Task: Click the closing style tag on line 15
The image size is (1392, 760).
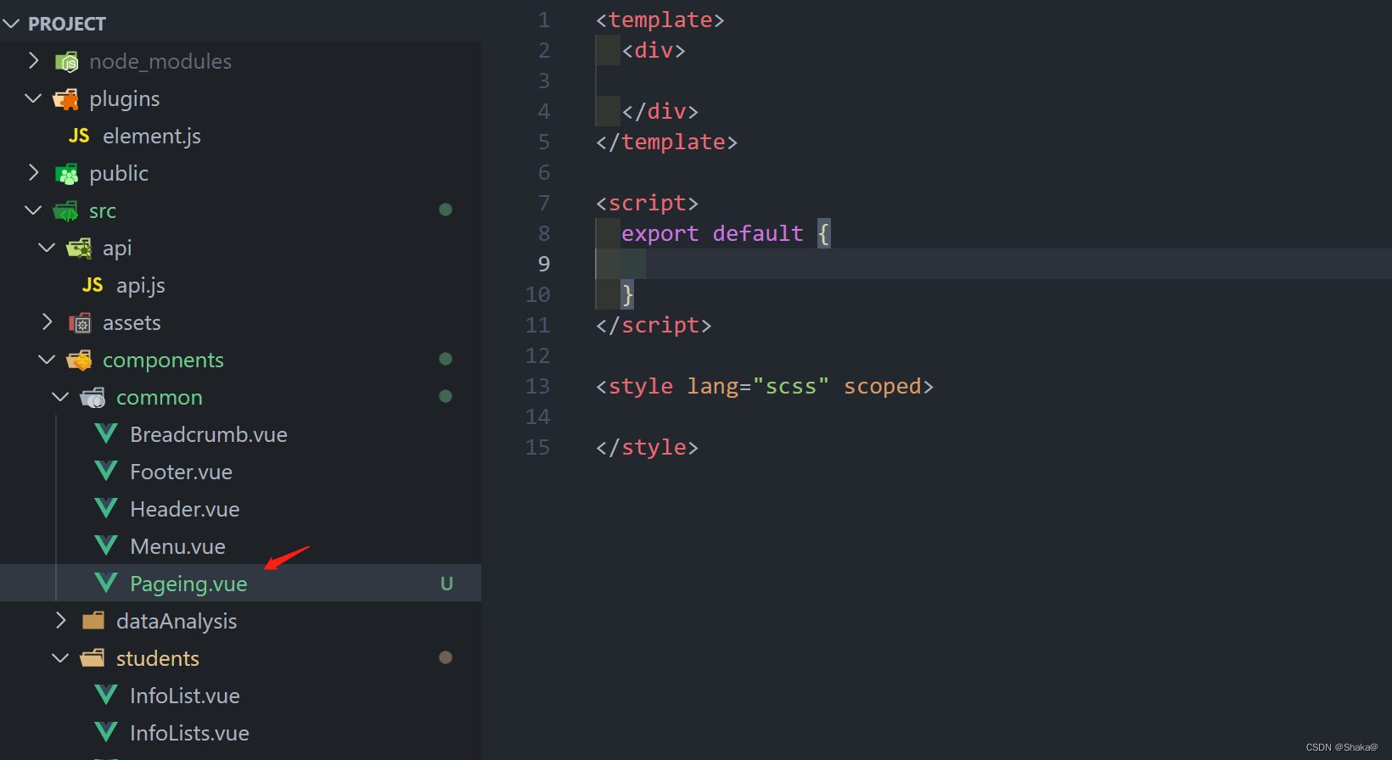Action: [x=647, y=447]
